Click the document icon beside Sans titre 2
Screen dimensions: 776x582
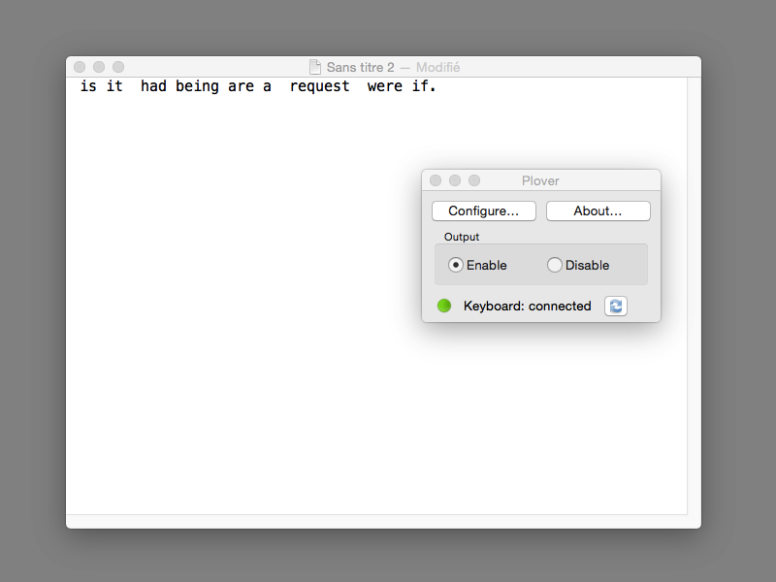click(x=314, y=67)
